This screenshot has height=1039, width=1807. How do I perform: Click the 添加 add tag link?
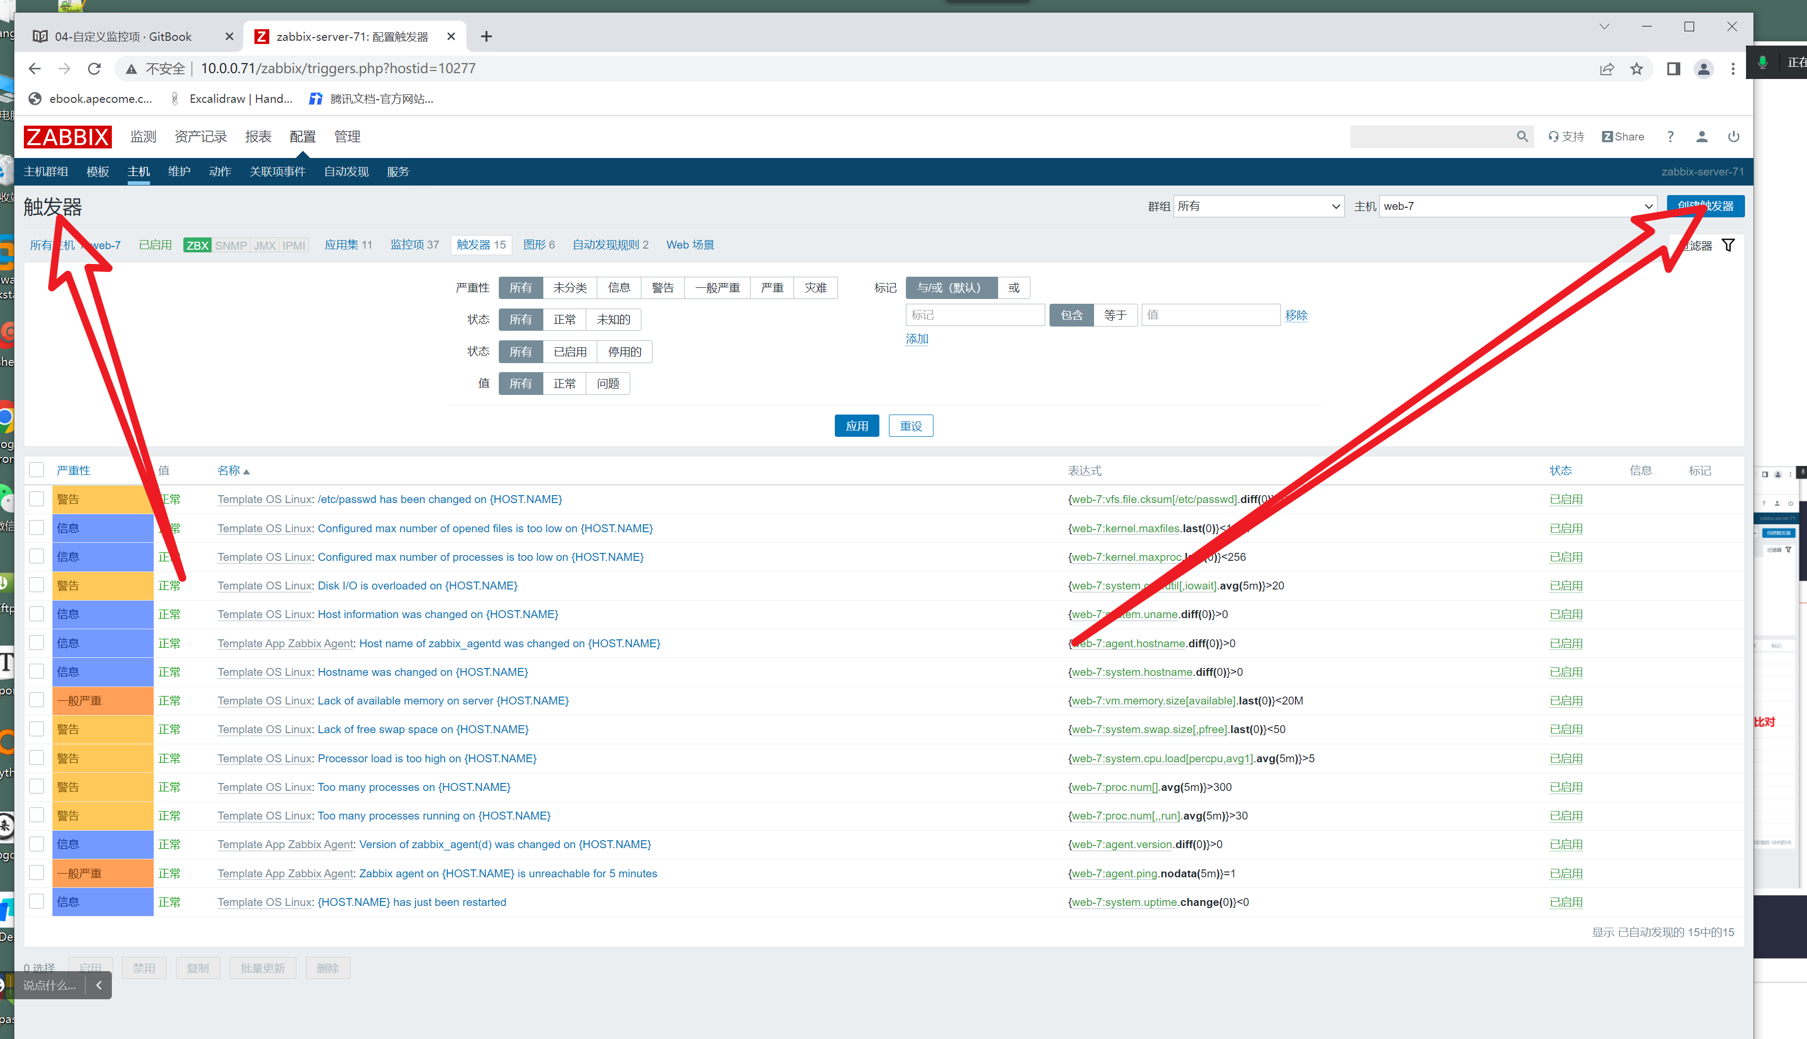pos(916,339)
